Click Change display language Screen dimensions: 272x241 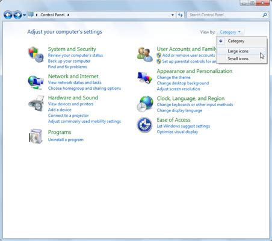coord(179,110)
